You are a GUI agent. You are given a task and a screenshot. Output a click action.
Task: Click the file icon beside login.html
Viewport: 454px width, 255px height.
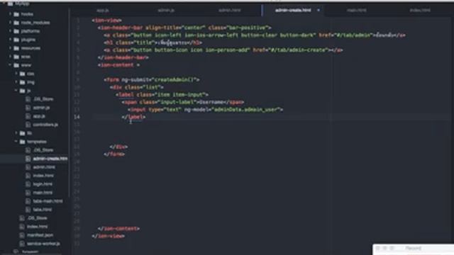[x=28, y=184]
